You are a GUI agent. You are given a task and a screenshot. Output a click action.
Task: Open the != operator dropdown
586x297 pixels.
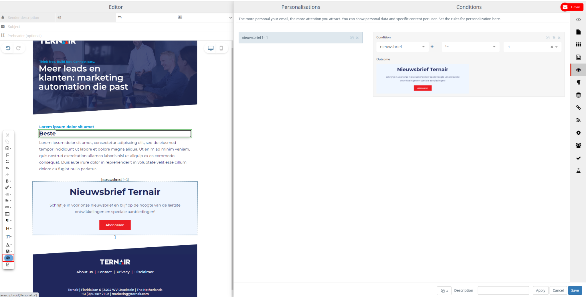pos(470,47)
